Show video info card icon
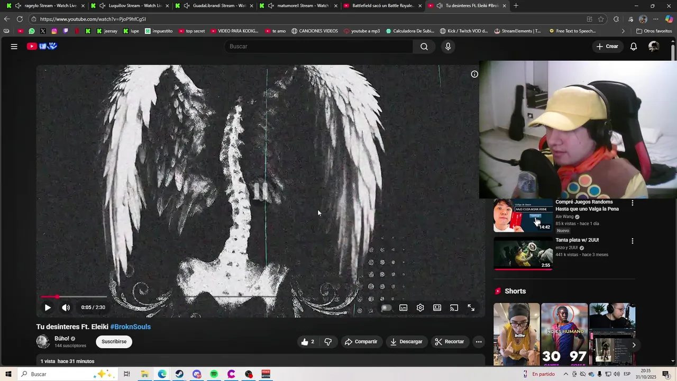 coord(474,74)
